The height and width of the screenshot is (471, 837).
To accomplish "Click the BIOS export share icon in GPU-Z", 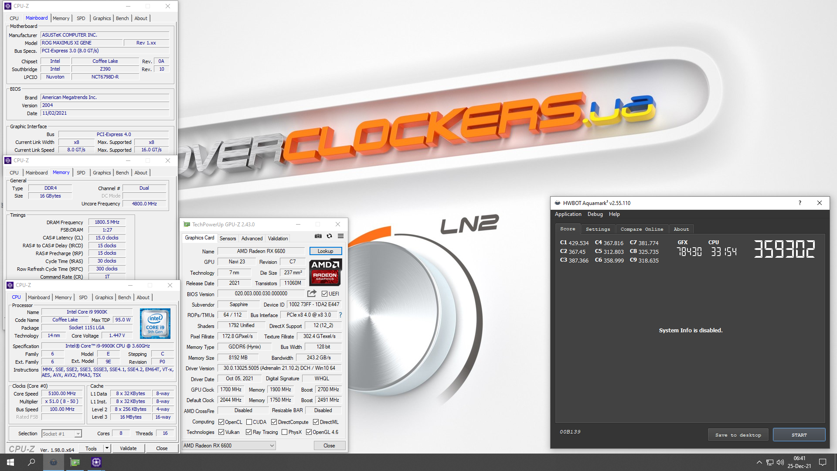I will (312, 294).
